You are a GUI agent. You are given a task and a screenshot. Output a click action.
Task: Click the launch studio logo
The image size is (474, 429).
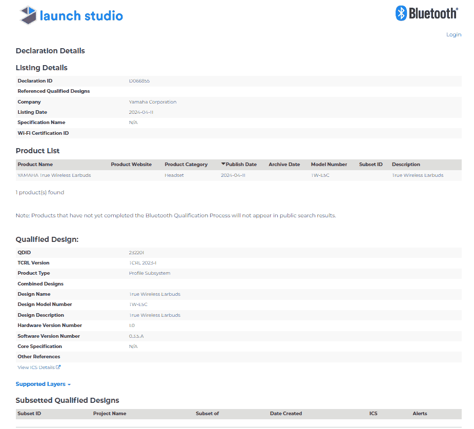tap(71, 15)
